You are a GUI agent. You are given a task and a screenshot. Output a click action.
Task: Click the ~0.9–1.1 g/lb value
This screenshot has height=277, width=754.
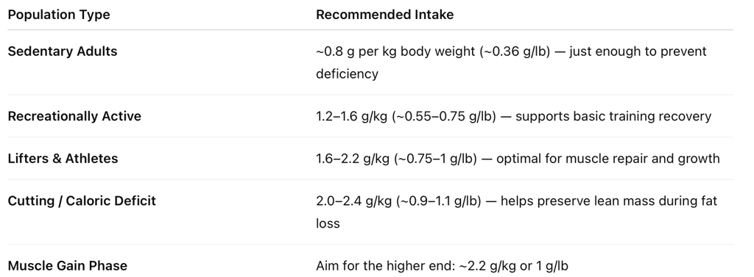(439, 201)
